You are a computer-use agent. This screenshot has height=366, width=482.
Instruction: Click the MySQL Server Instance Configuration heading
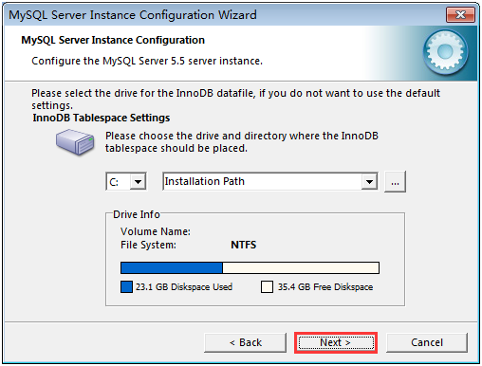(x=113, y=40)
